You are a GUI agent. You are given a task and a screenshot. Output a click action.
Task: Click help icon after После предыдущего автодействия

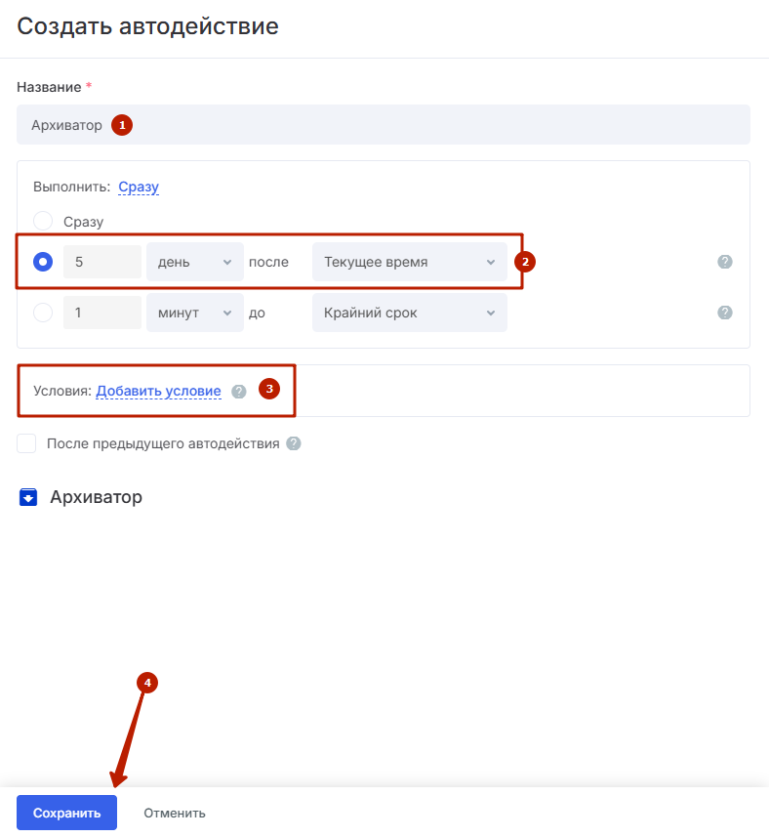tap(294, 443)
